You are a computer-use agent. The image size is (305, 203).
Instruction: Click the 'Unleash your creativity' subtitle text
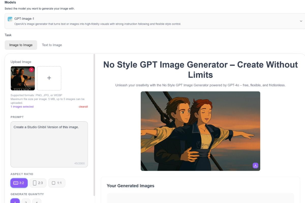tap(200, 85)
